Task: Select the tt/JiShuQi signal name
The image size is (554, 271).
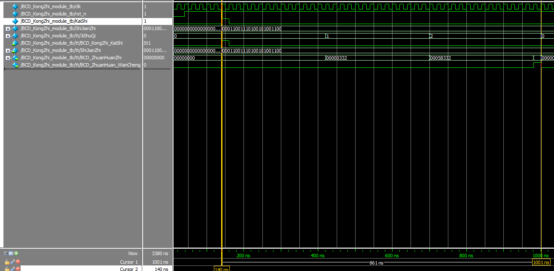Action: [58, 36]
